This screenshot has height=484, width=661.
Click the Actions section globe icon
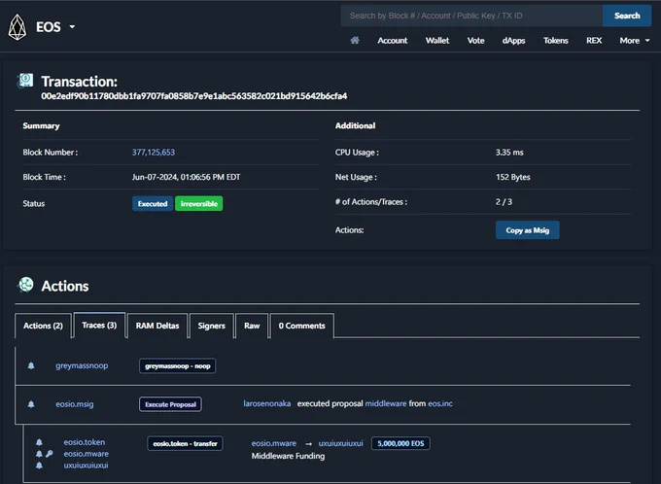point(25,286)
